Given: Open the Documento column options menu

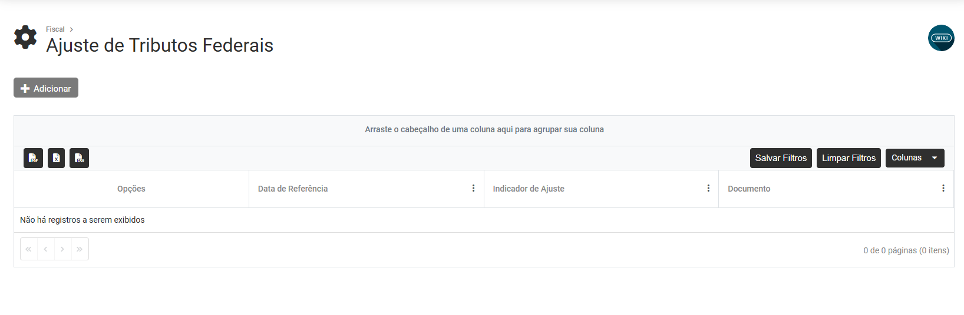Looking at the screenshot, I should click(x=943, y=188).
